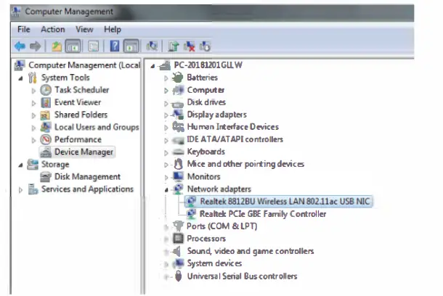Select Sound, video and game controllers
Image resolution: width=443 pixels, height=296 pixels.
[251, 251]
